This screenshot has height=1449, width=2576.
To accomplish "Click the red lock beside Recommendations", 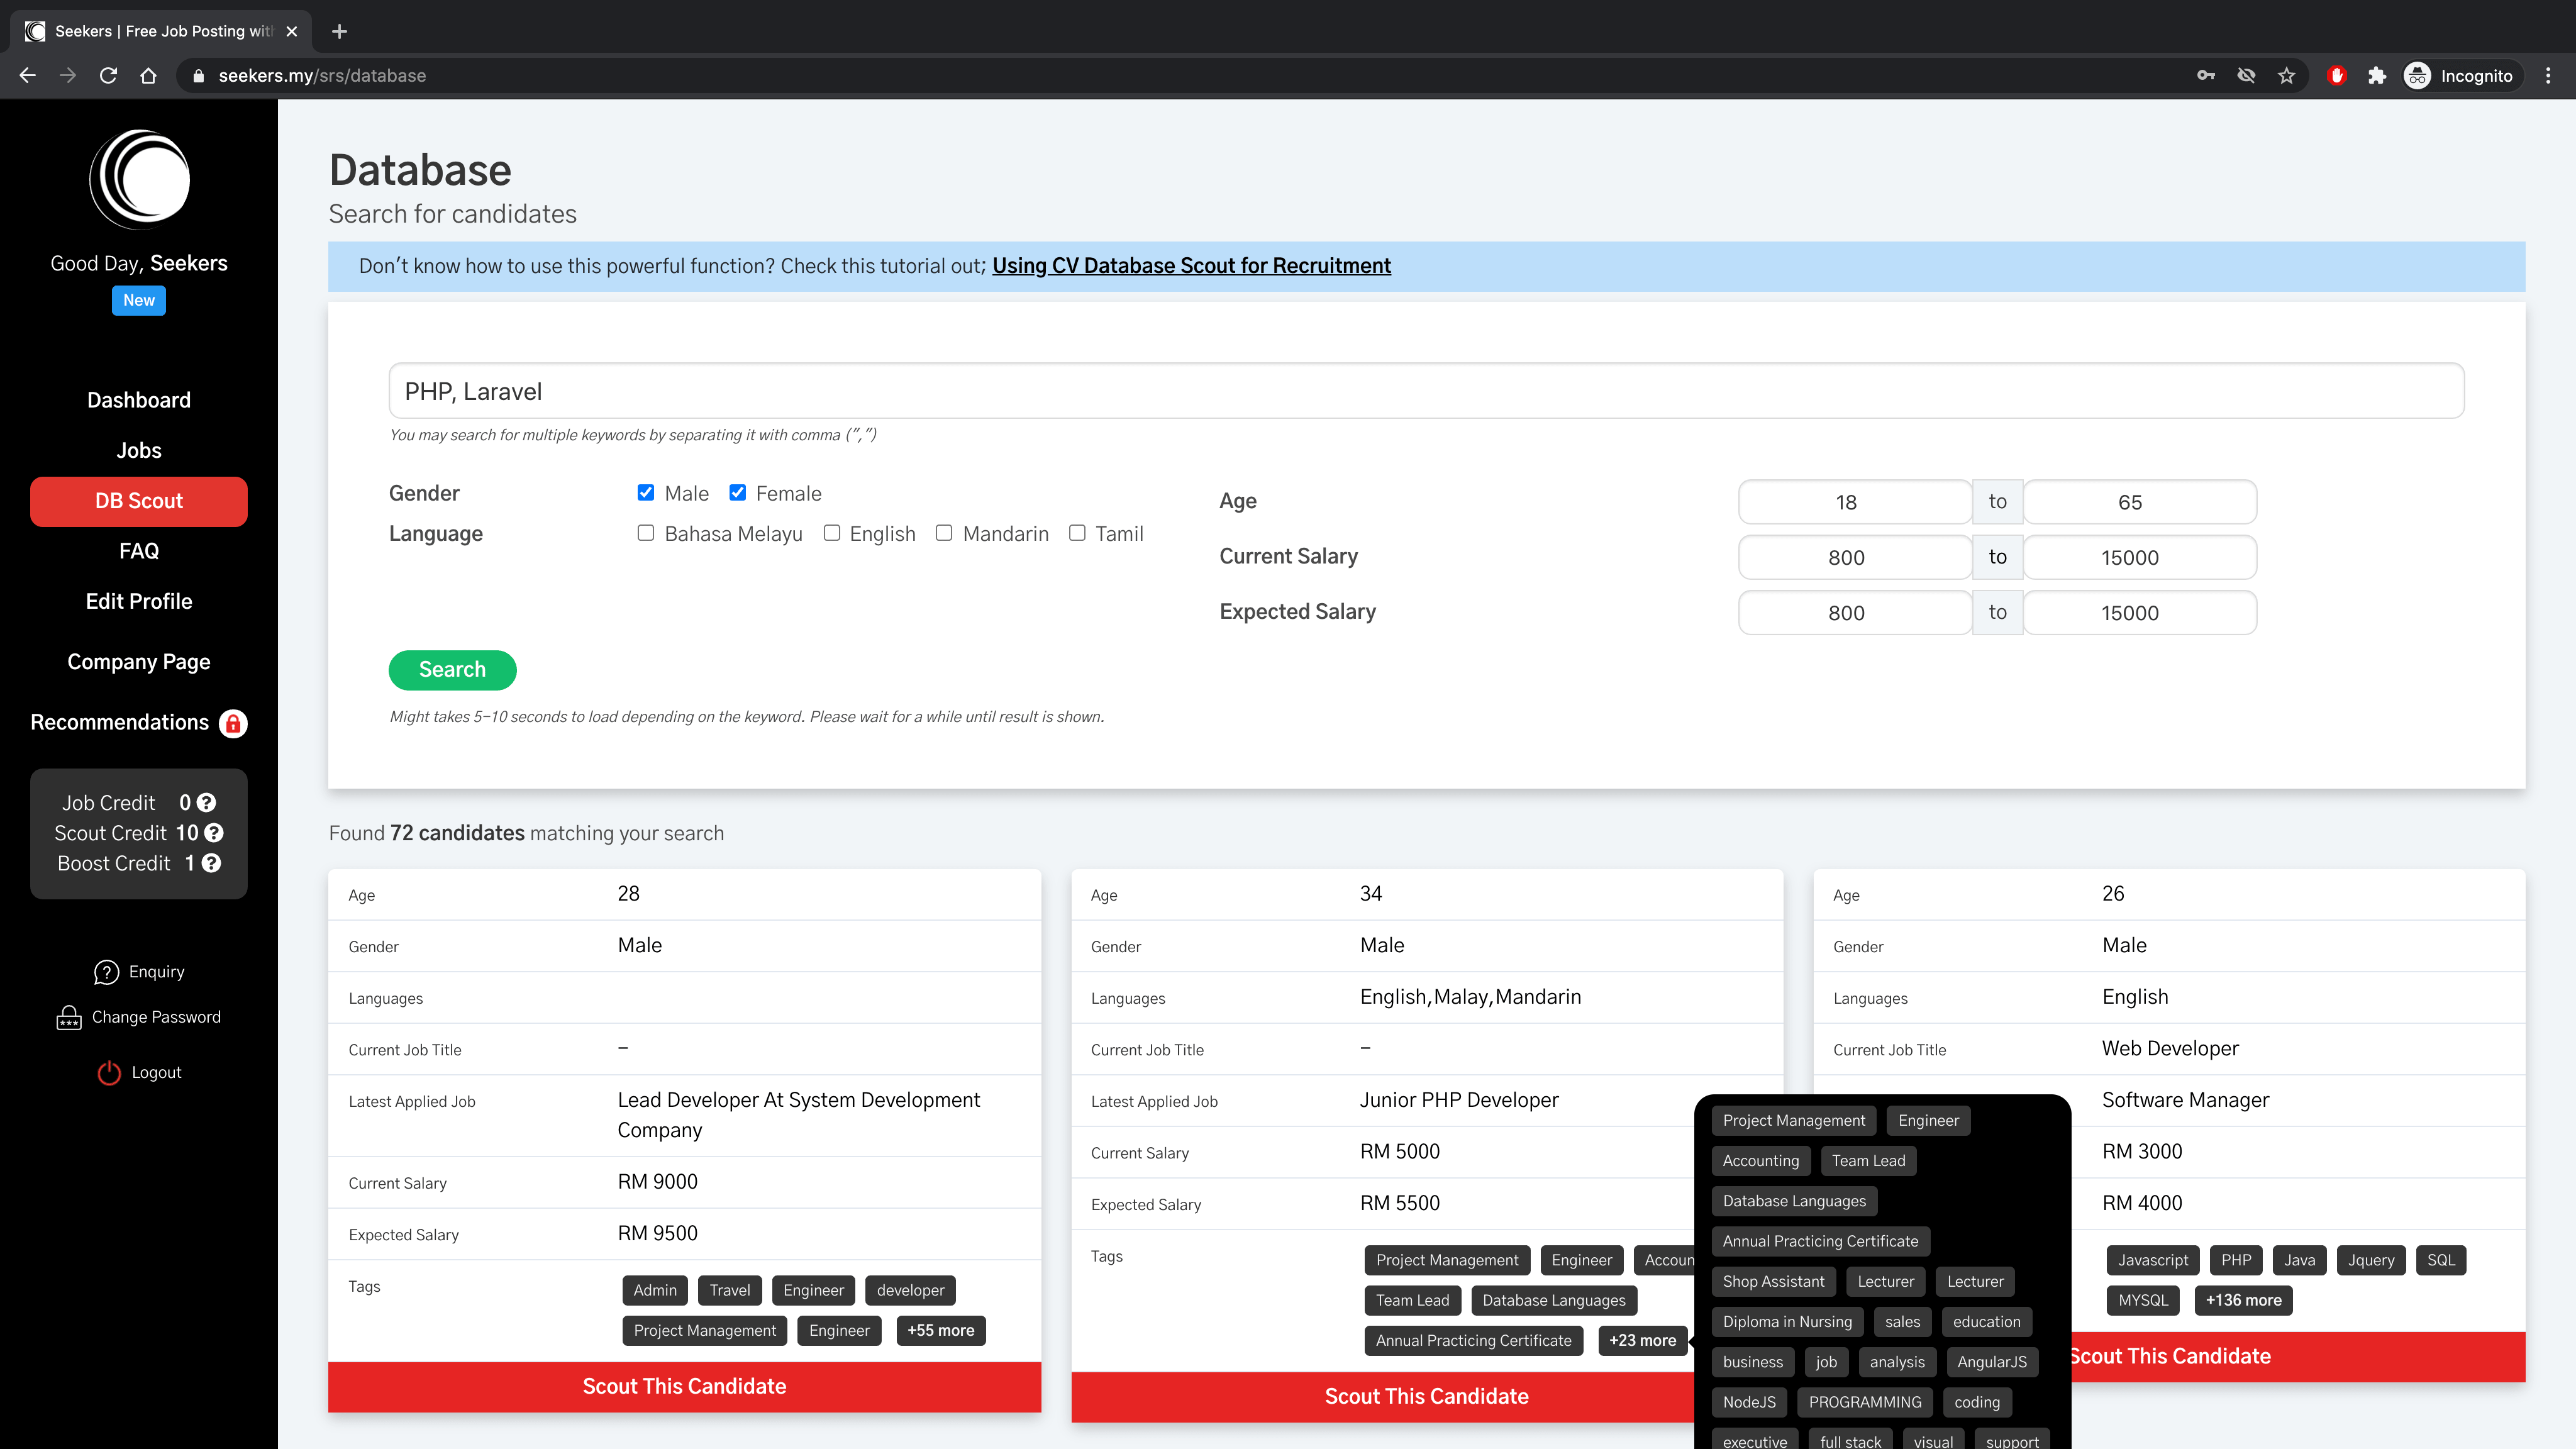I will click(x=233, y=723).
